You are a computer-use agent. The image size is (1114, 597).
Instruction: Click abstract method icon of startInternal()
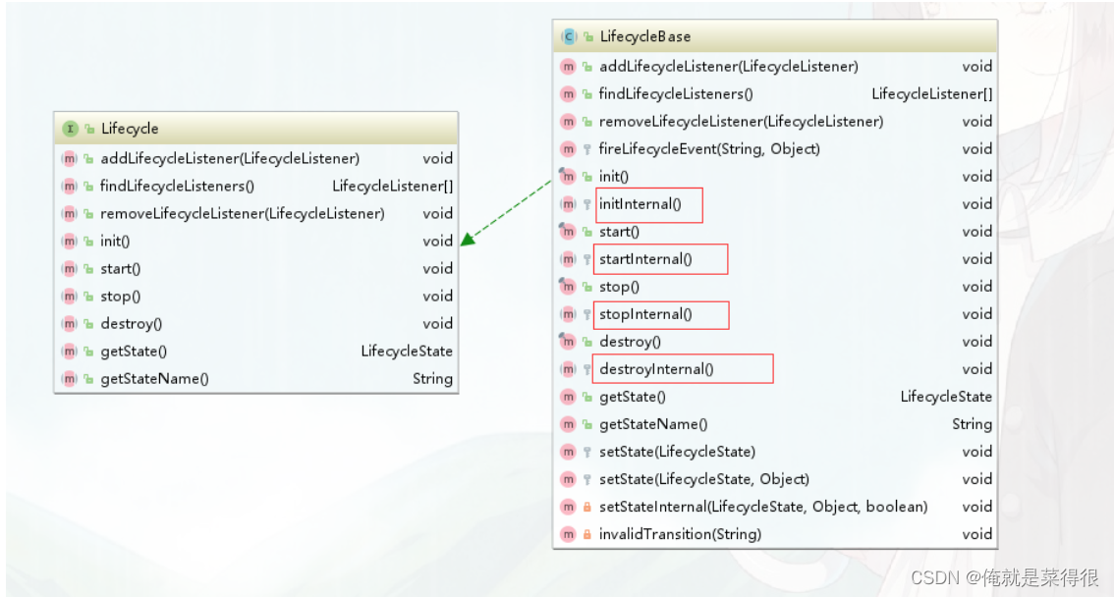point(568,259)
